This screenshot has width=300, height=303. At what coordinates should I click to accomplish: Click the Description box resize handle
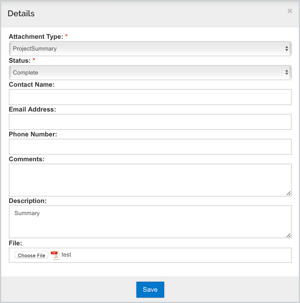(x=288, y=235)
